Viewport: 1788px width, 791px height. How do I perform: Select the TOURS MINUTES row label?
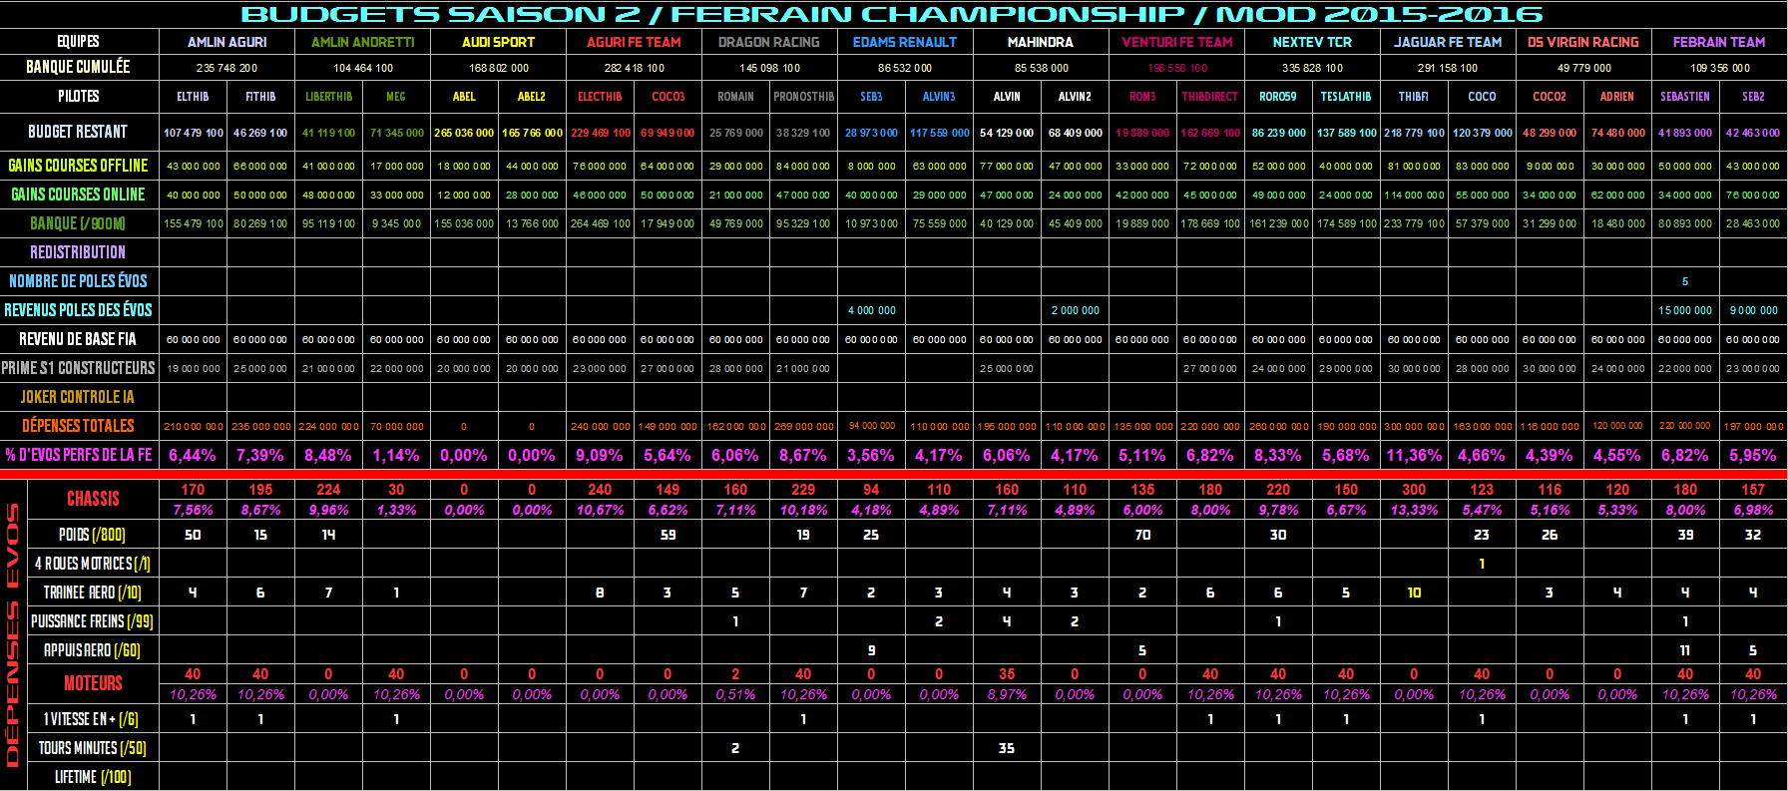[x=93, y=748]
